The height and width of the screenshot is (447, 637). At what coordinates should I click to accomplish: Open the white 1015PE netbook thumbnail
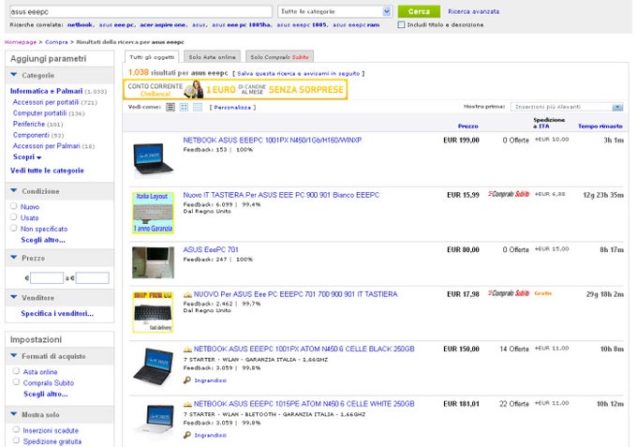pos(153,420)
